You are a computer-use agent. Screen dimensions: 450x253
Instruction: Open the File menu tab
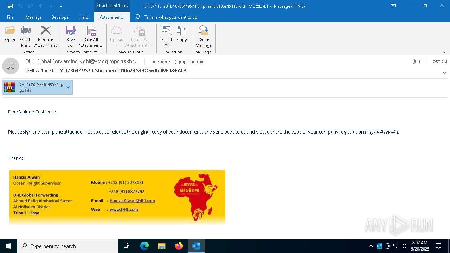tap(10, 17)
